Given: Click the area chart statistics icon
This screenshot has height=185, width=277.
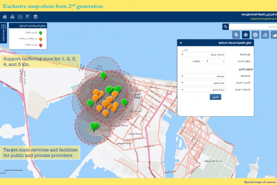Looking at the screenshot, I should pyautogui.click(x=274, y=35).
